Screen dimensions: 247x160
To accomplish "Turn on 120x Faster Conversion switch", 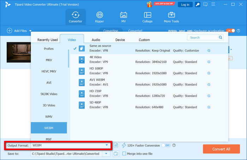I will click(166, 145).
